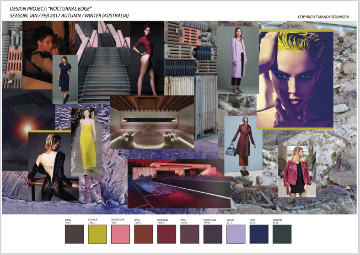Click the navy wrap dress model image

65,80
